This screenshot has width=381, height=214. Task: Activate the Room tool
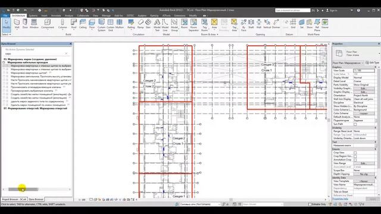click(x=185, y=24)
